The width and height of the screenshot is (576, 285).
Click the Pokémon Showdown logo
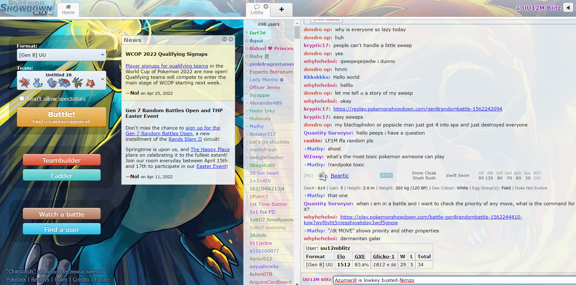click(x=27, y=8)
